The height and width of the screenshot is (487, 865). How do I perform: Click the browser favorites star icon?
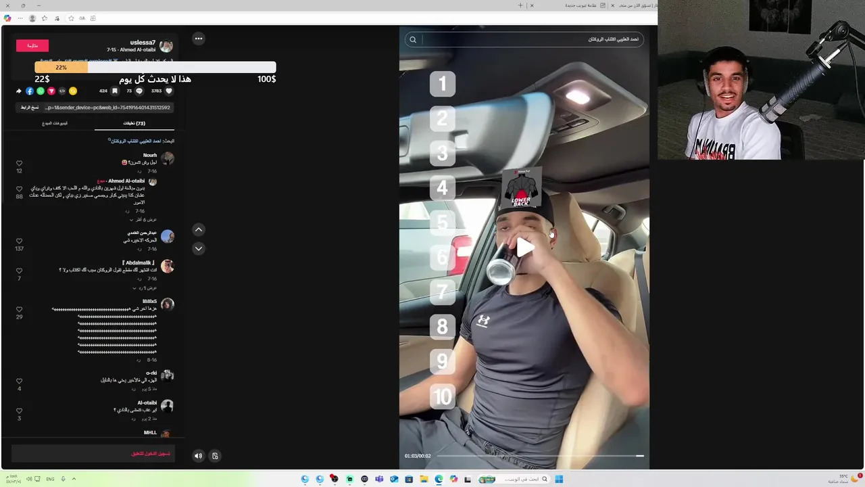pos(44,18)
